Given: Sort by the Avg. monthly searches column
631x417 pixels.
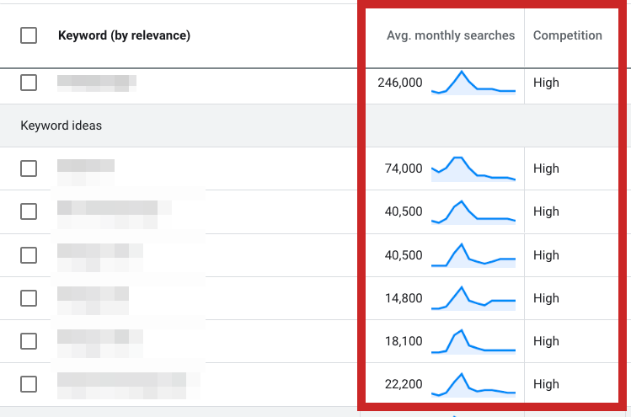Looking at the screenshot, I should [x=450, y=35].
